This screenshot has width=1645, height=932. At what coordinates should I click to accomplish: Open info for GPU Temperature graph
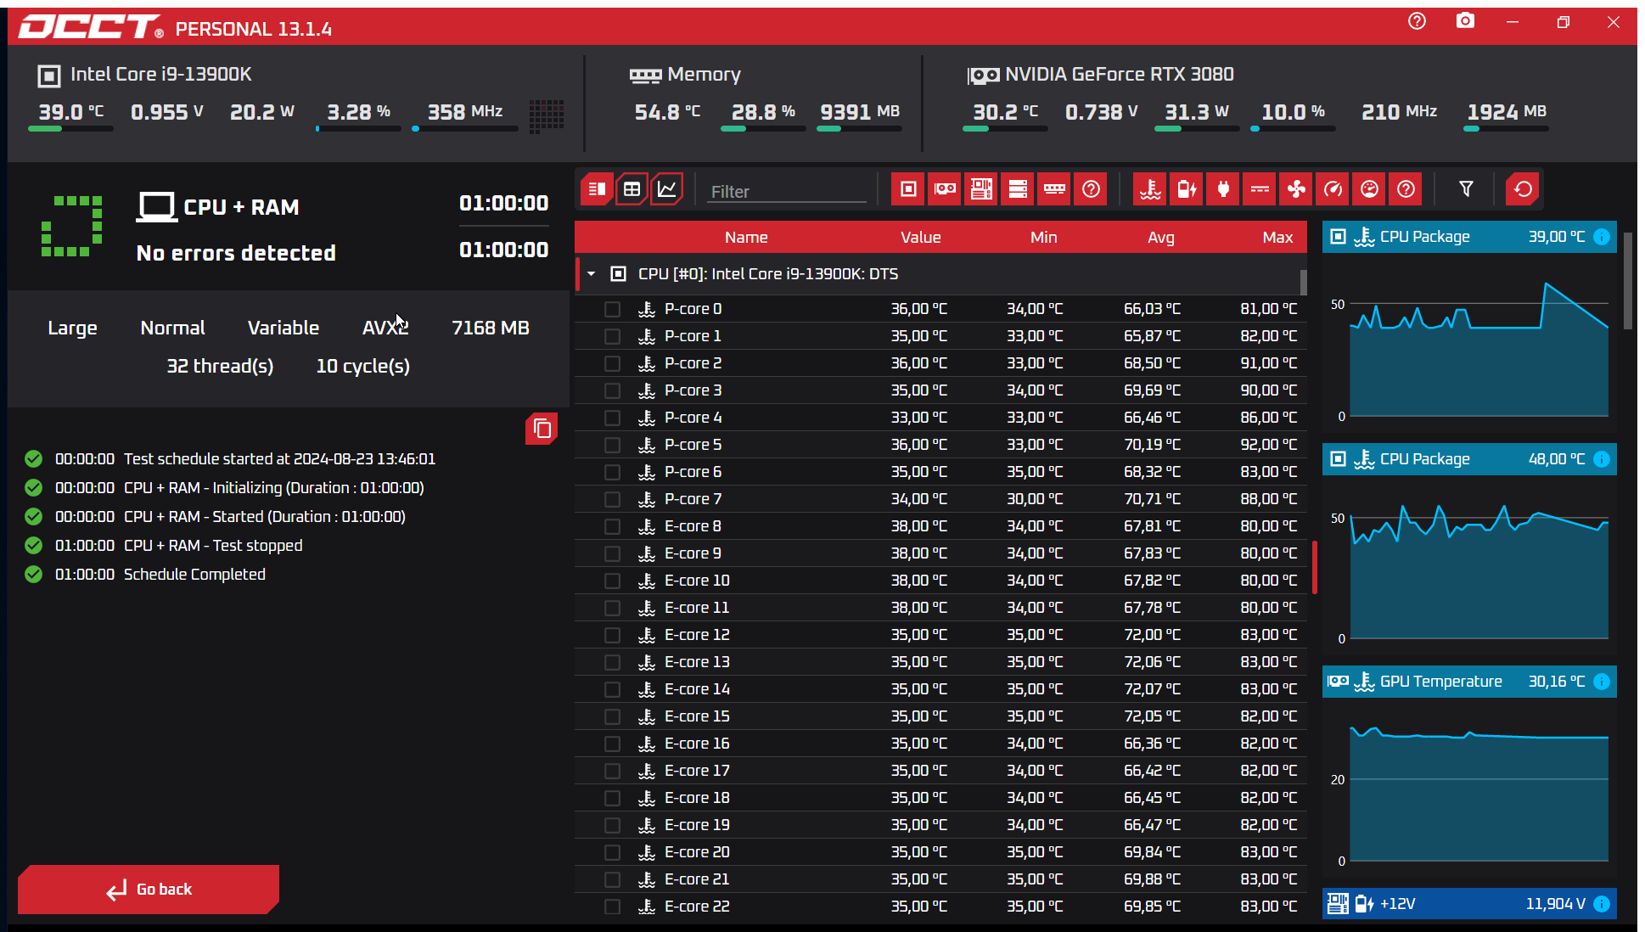1602,682
